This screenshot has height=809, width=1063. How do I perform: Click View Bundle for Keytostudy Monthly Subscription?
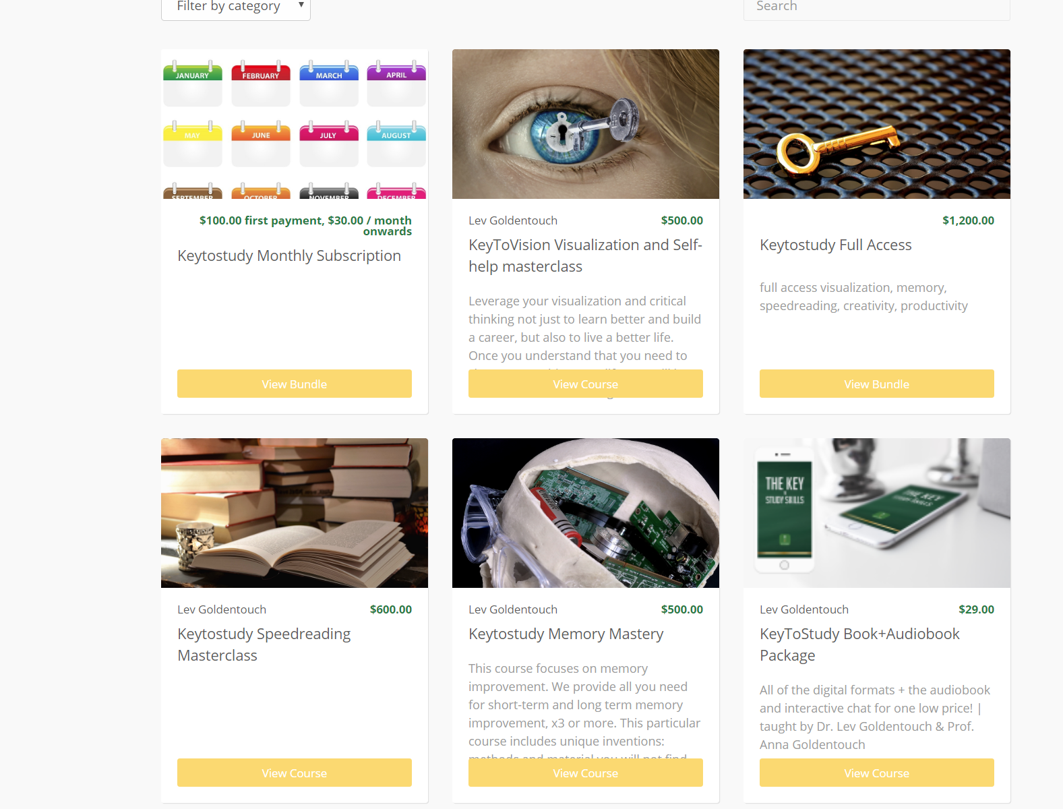pos(295,384)
